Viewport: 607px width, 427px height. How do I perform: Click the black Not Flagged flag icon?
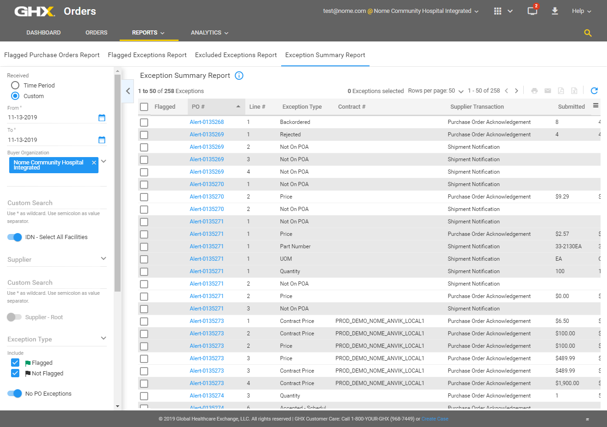(x=28, y=374)
